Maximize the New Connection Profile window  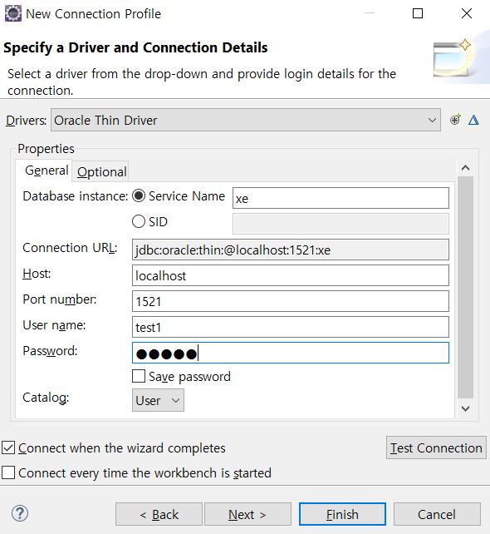click(x=418, y=13)
